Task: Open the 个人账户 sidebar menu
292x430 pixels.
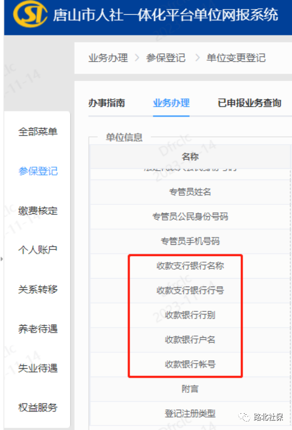Action: tap(38, 250)
